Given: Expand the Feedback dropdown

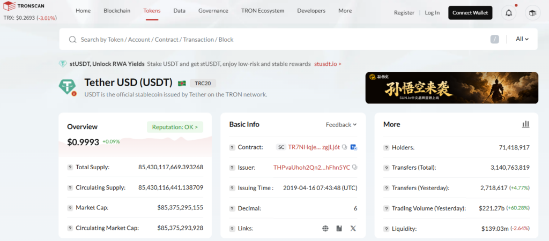Looking at the screenshot, I should [341, 125].
